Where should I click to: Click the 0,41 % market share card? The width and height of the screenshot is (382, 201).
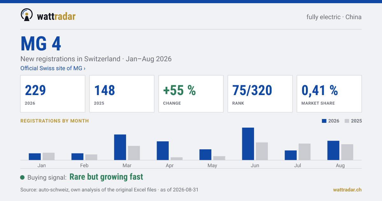pyautogui.click(x=329, y=94)
